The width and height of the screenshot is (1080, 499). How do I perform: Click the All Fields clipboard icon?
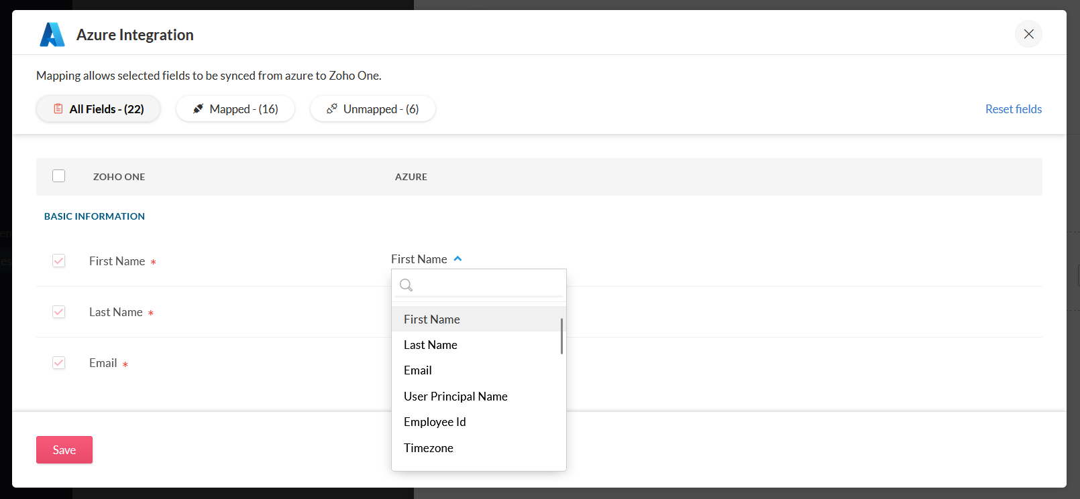(x=58, y=109)
